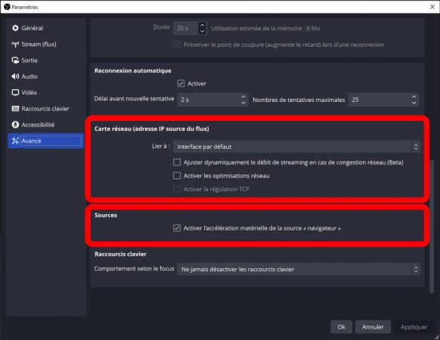Click the Général gear icon
This screenshot has height=340, width=440.
pyautogui.click(x=15, y=28)
